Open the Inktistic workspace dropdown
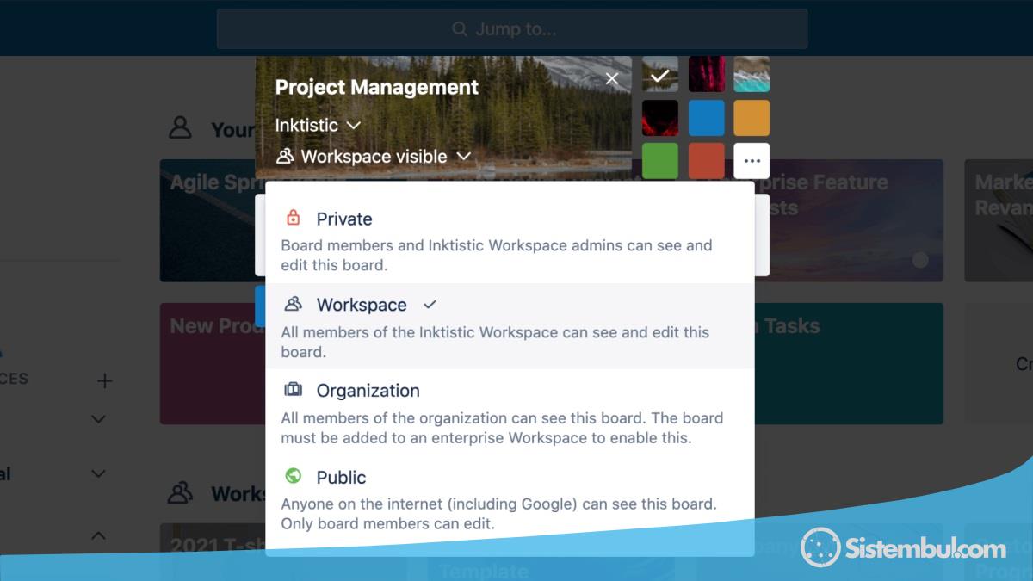Viewport: 1033px width, 581px height. [318, 125]
